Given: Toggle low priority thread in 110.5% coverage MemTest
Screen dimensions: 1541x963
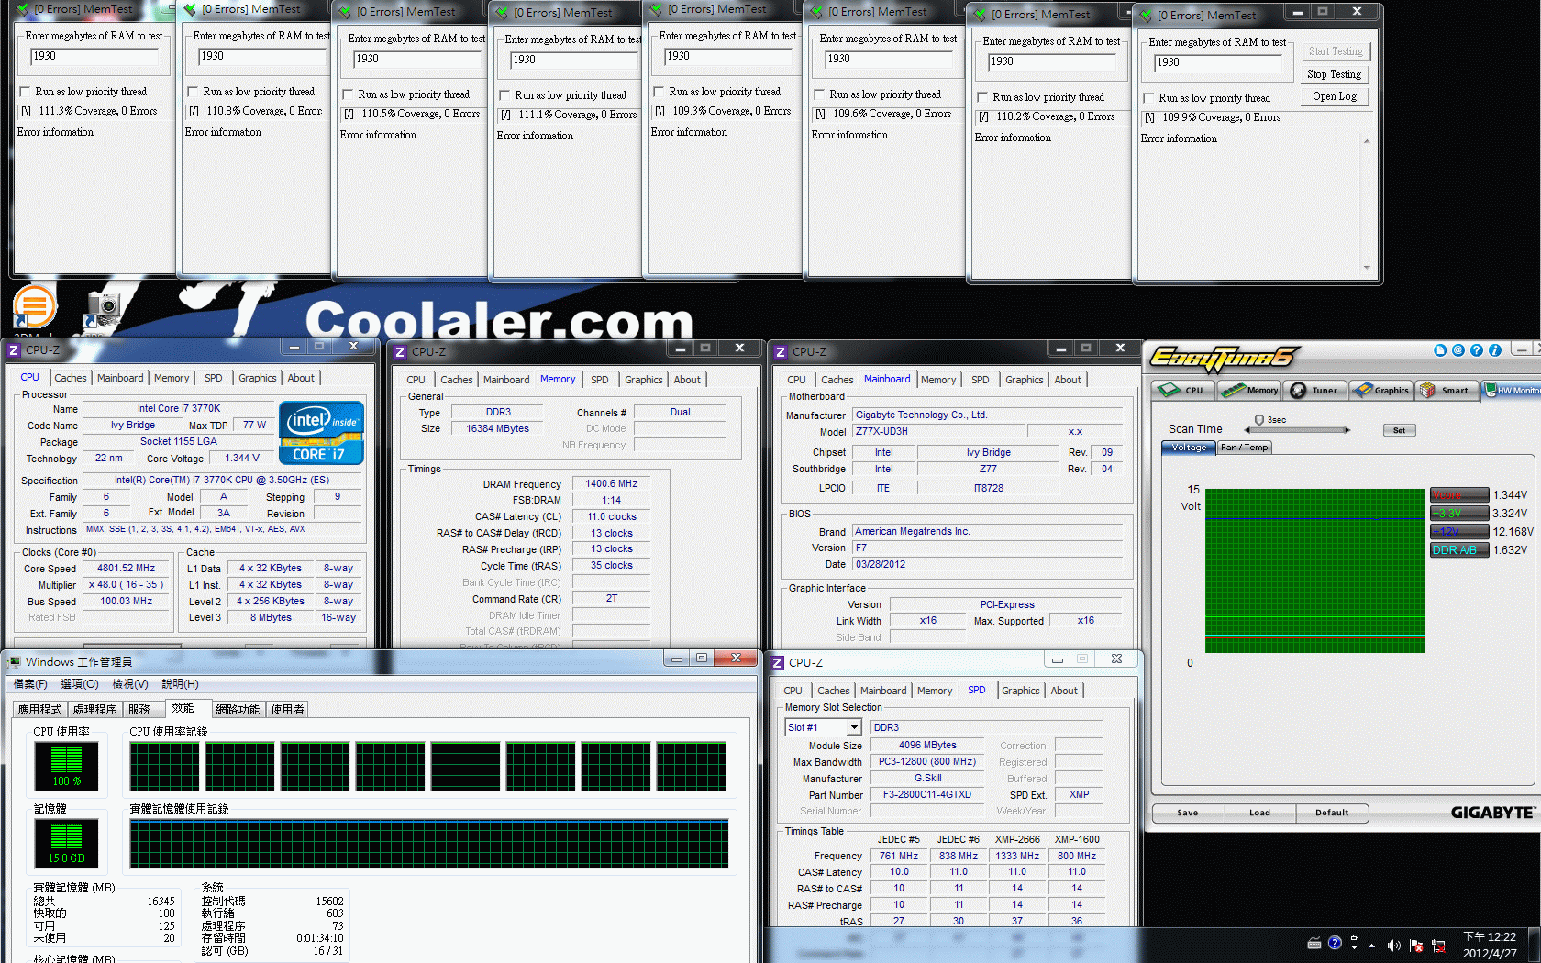Looking at the screenshot, I should [x=348, y=94].
